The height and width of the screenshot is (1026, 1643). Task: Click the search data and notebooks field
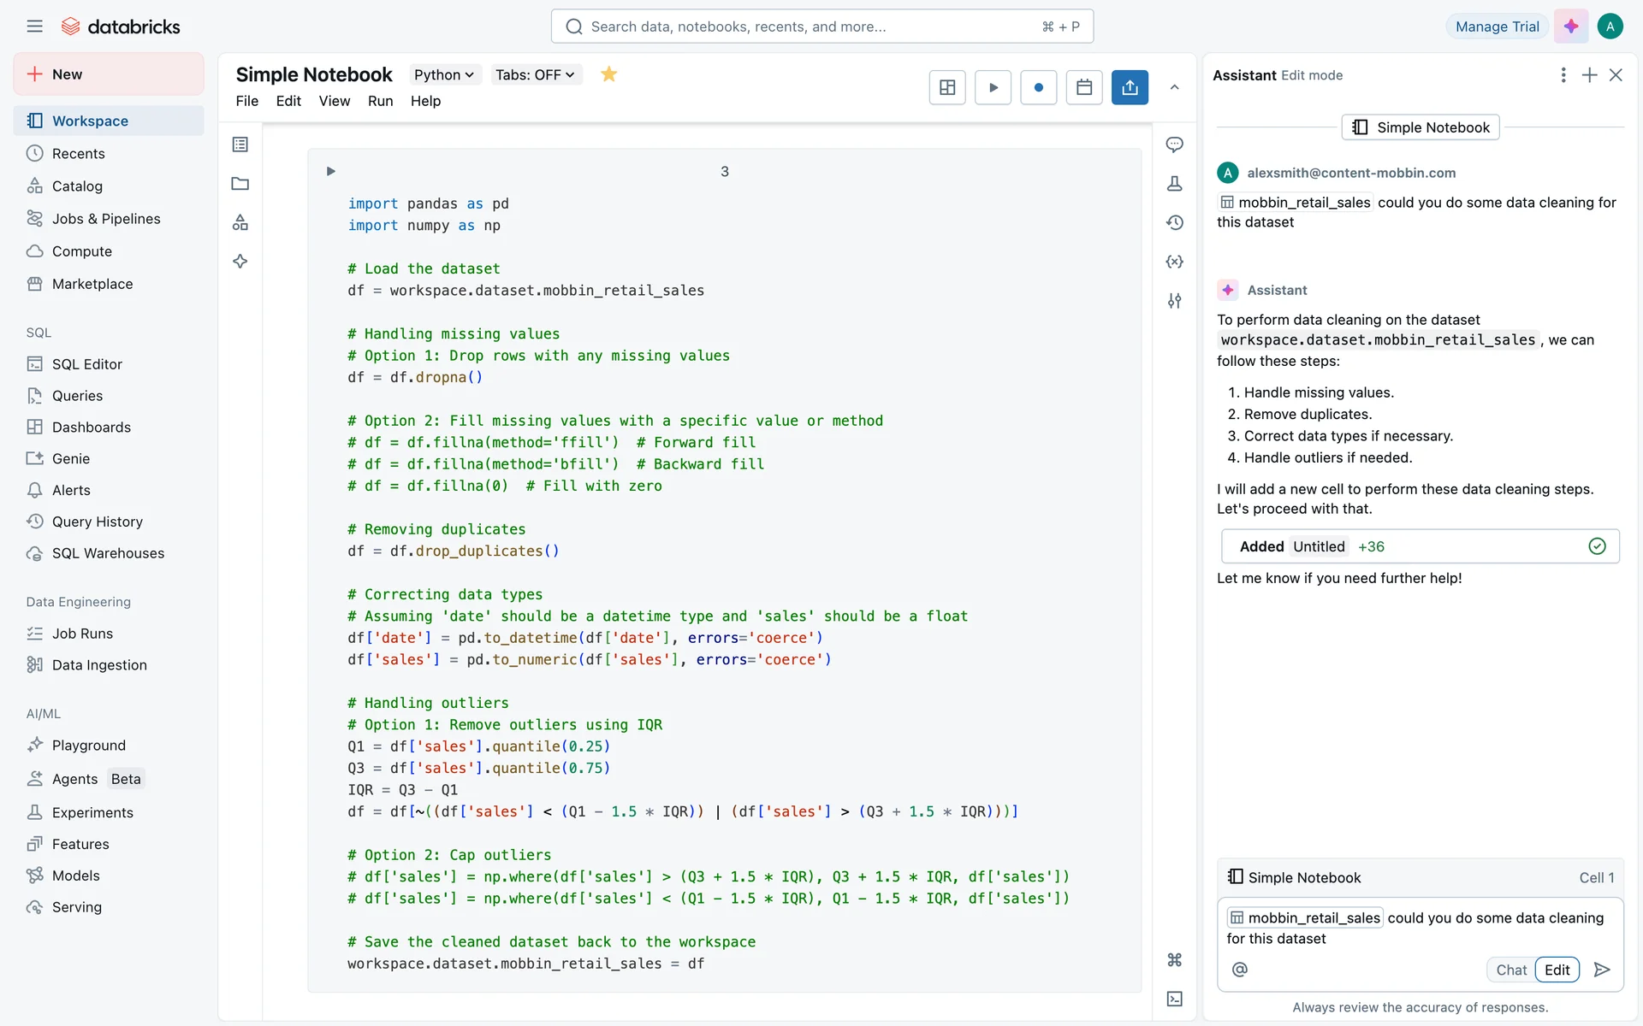pyautogui.click(x=821, y=27)
